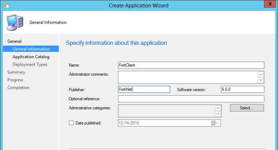Click the Create Application Wizard title text
Image resolution: width=278 pixels, height=150 pixels.
[x=139, y=6]
